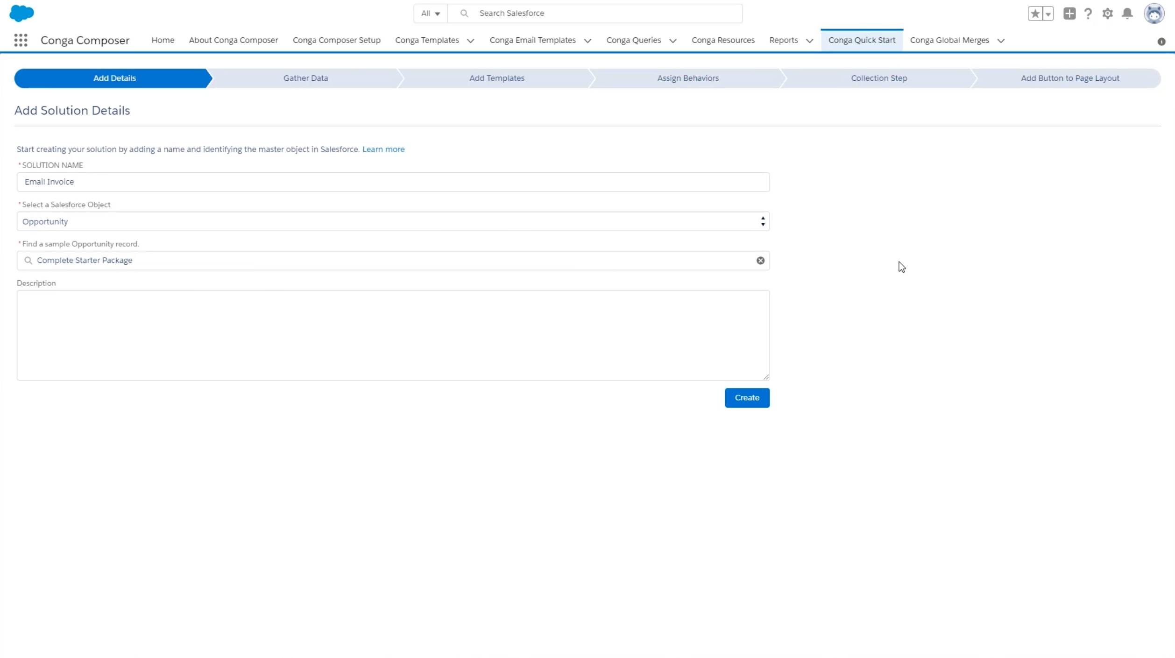Click into the Description text area
Image resolution: width=1175 pixels, height=658 pixels.
tap(393, 335)
